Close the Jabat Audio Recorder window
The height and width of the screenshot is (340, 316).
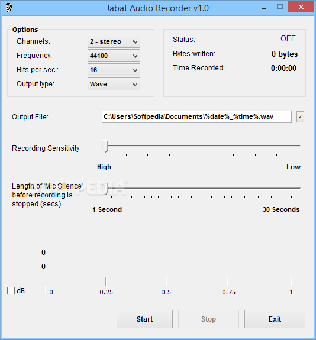click(301, 7)
